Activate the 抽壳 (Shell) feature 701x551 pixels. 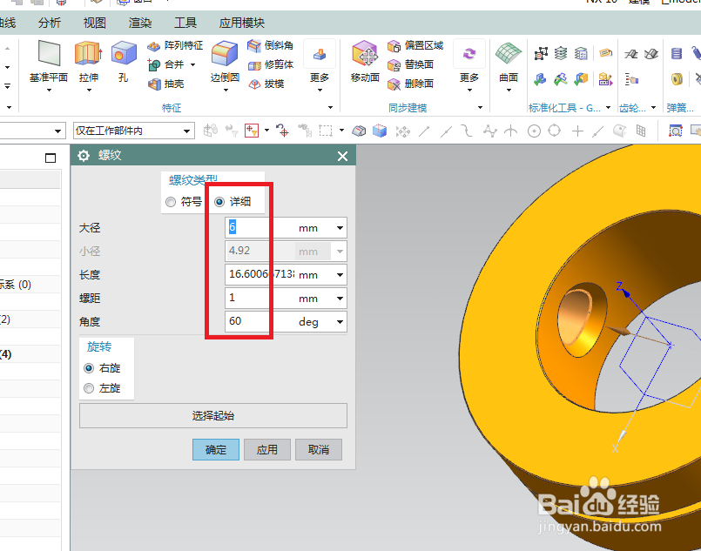click(168, 83)
